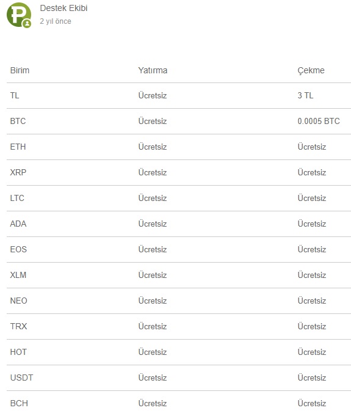The width and height of the screenshot is (351, 416).
Task: Click the XRP row label
Action: 18,172
